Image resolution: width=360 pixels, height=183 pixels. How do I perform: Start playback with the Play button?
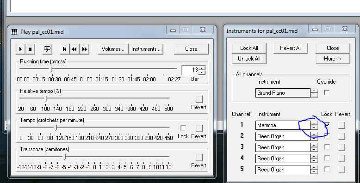tap(20, 49)
